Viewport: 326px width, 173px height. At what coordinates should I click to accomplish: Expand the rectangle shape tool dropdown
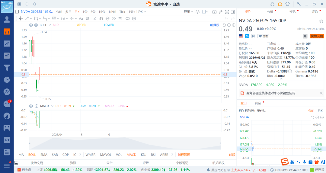point(40,18)
